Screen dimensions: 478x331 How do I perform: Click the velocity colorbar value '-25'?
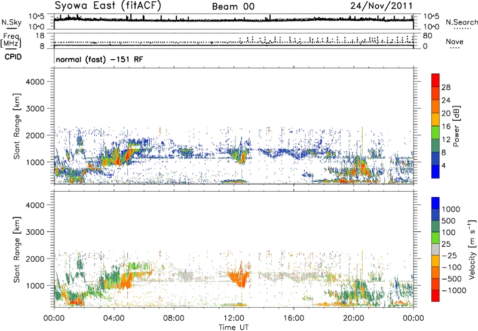point(449,255)
